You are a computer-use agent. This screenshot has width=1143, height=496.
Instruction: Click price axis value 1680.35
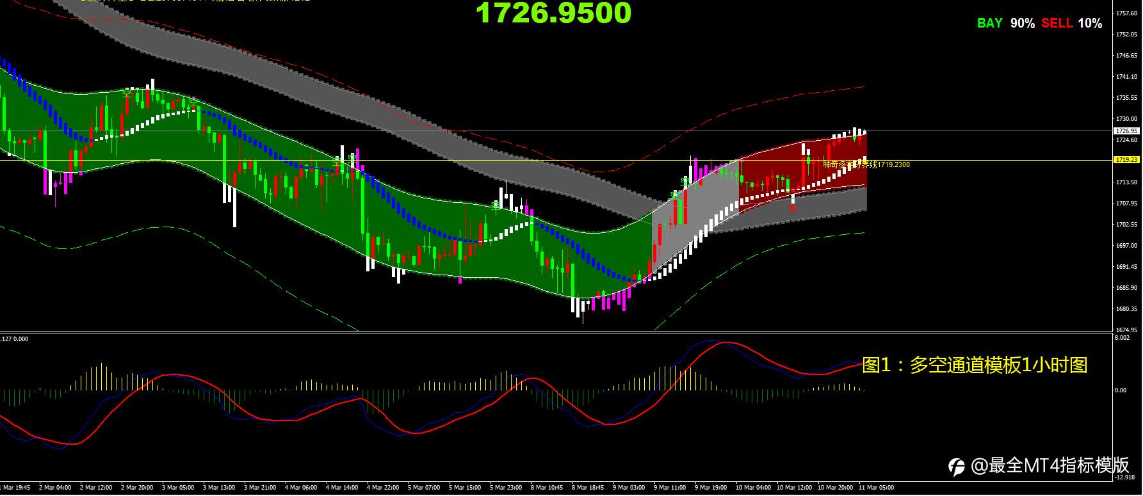pyautogui.click(x=1126, y=309)
